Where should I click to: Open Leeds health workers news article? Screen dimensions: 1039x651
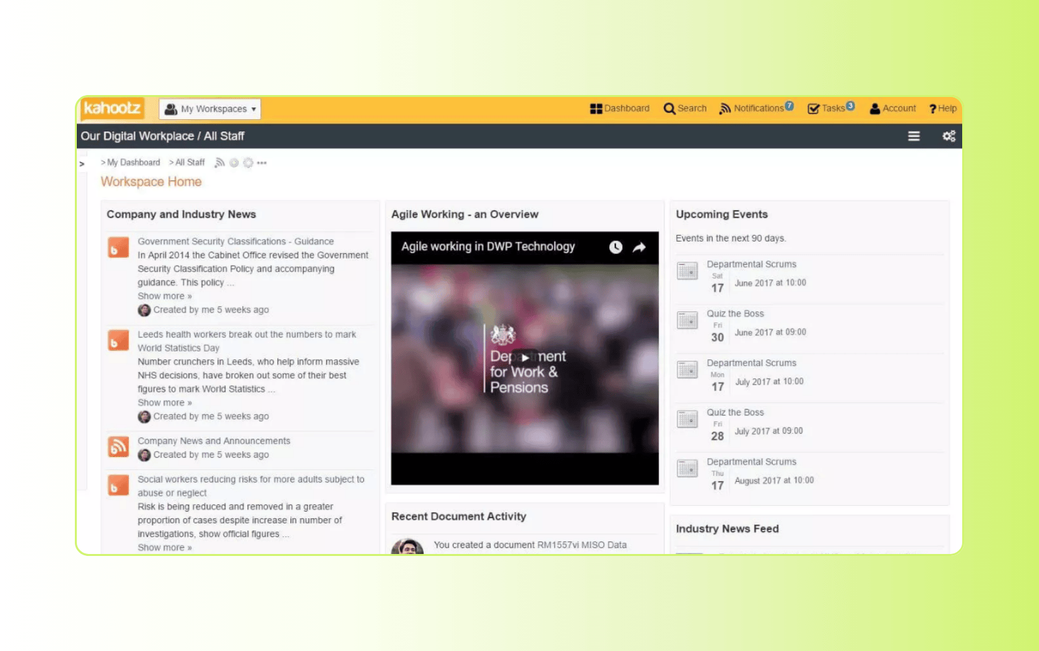247,341
